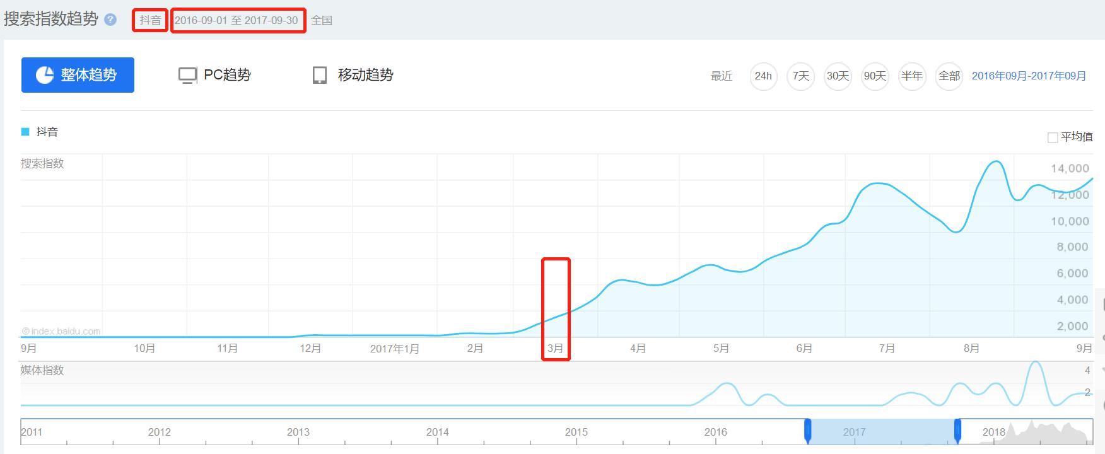1105x454 pixels.
Task: Click the 12月 label on the chart axis
Action: (310, 348)
